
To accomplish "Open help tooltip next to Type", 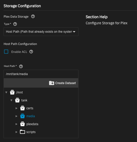I will 15,24.
